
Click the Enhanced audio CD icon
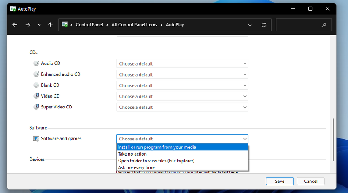click(x=36, y=74)
